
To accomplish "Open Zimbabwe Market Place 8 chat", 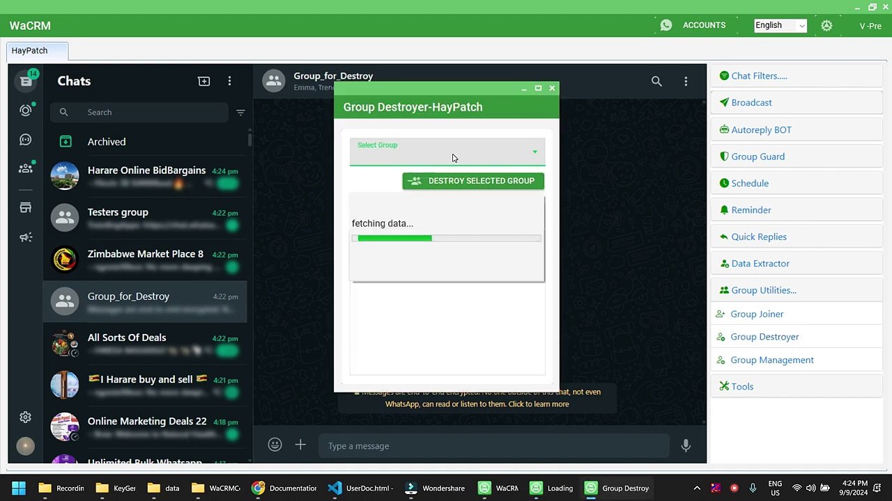I will click(145, 260).
